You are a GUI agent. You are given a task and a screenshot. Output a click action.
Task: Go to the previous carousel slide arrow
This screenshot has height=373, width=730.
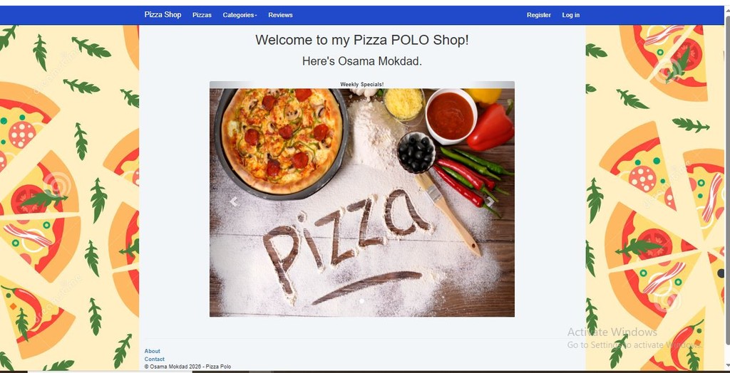234,201
